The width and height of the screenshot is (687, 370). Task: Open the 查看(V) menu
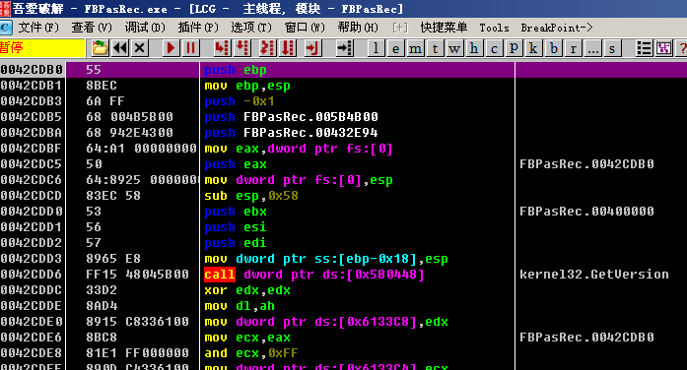tap(92, 28)
